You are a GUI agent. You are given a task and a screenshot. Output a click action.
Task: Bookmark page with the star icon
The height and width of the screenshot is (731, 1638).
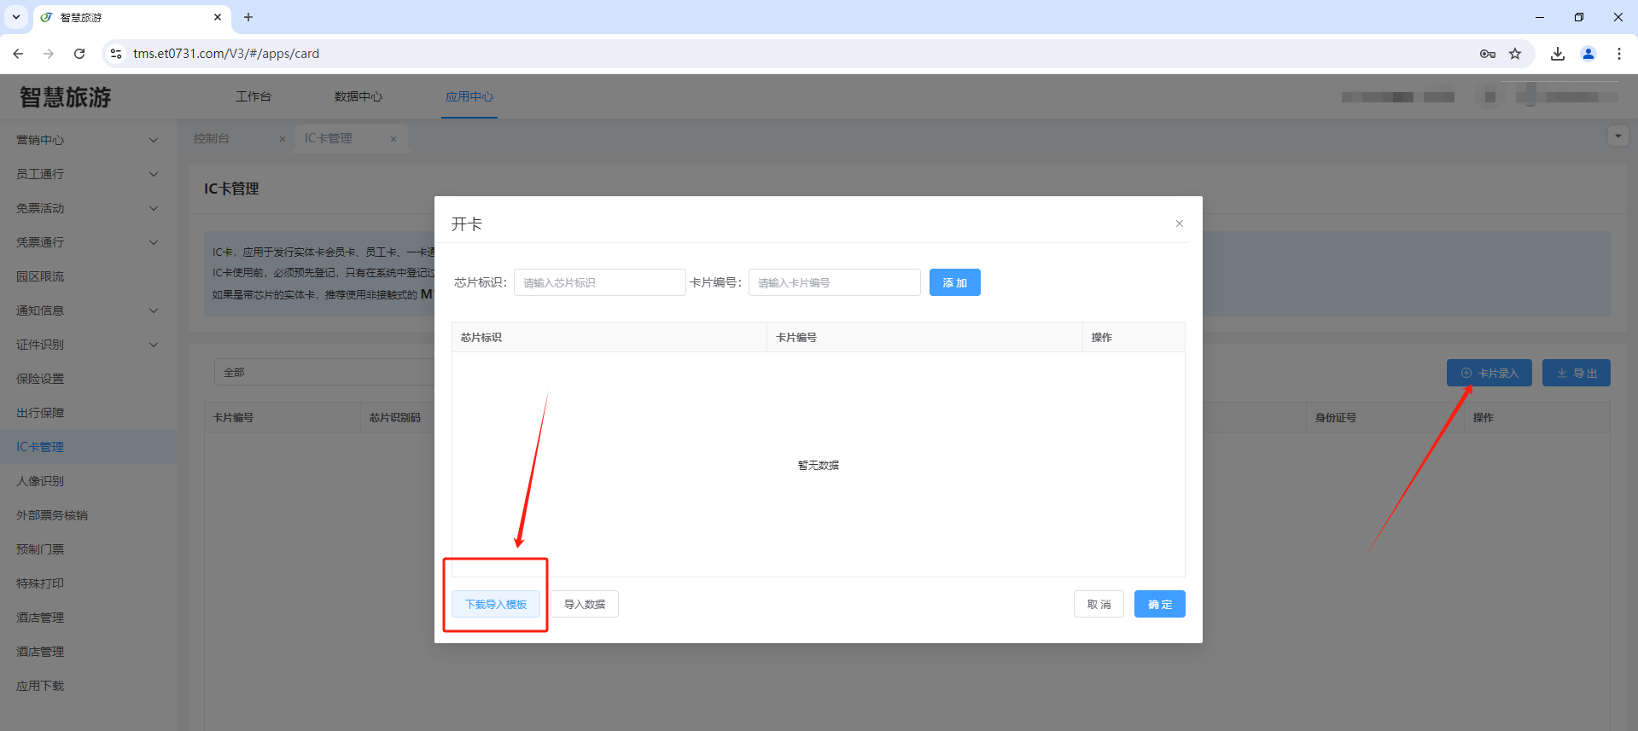pos(1515,54)
